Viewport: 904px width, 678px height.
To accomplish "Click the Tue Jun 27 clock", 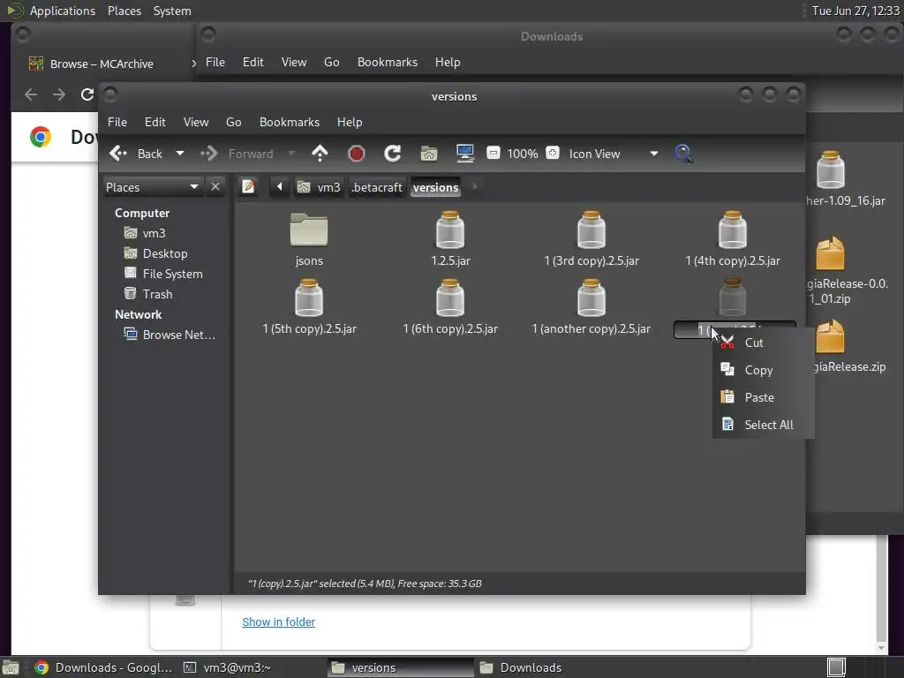I will (x=855, y=11).
